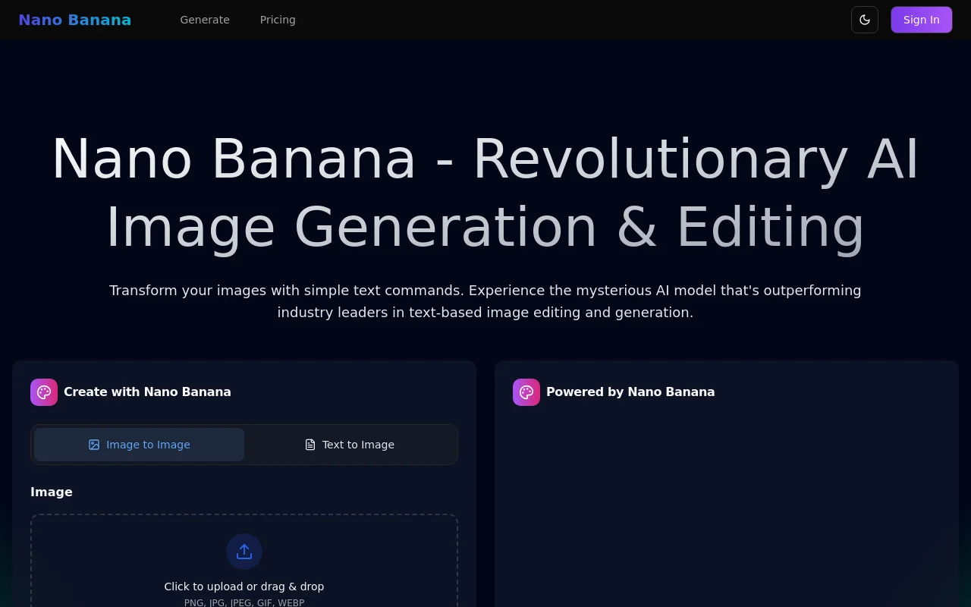The image size is (971, 607).
Task: Click the palette icon beside Powered by Nano Banana
Action: (526, 392)
